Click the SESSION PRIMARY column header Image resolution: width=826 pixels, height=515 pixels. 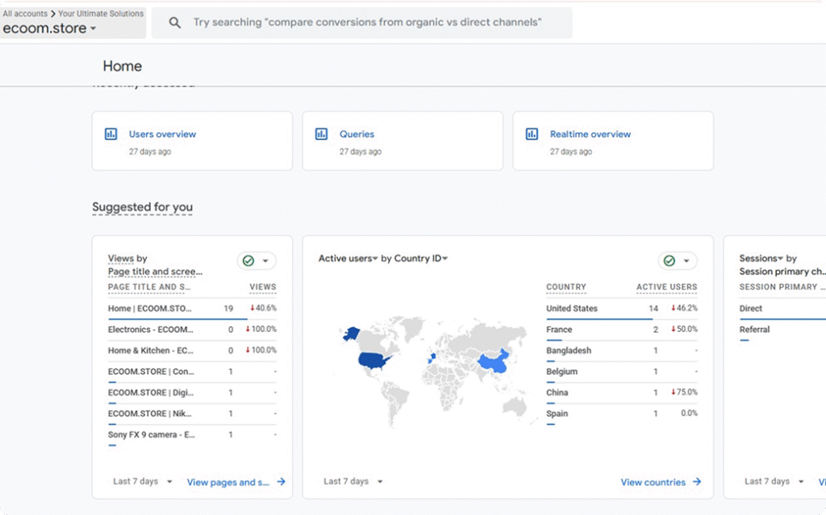(782, 287)
